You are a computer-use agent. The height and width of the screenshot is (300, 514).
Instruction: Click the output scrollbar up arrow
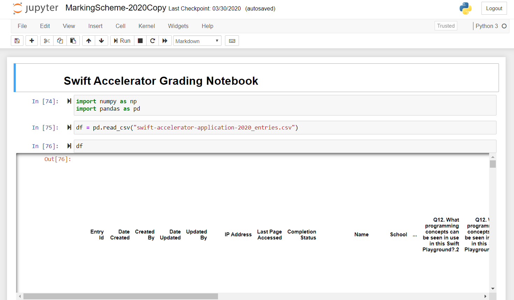point(493,157)
